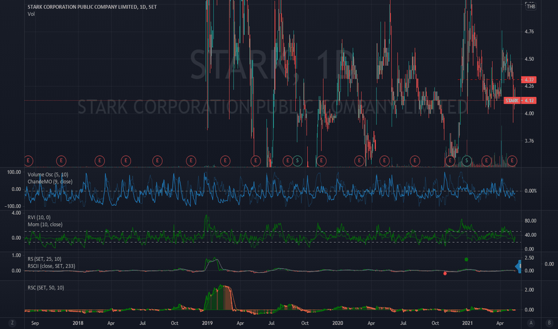
Task: Click the 4.76 price axis value
Action: click(529, 32)
